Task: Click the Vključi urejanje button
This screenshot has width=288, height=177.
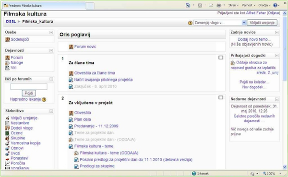Action: point(262,23)
